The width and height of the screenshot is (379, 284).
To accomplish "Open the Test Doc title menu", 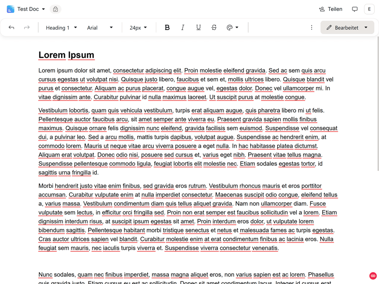I will [31, 9].
